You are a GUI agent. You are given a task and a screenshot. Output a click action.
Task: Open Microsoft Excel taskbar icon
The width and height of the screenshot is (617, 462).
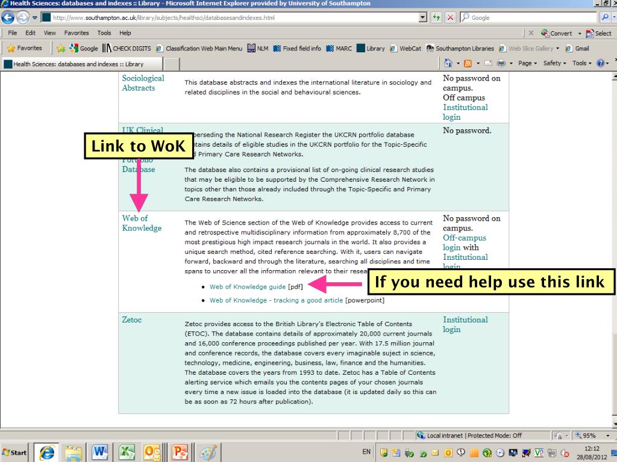pos(127,452)
